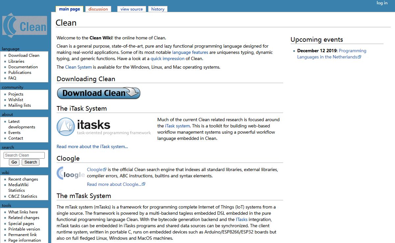
Task: Open Printable version under tools
Action: tap(24, 229)
